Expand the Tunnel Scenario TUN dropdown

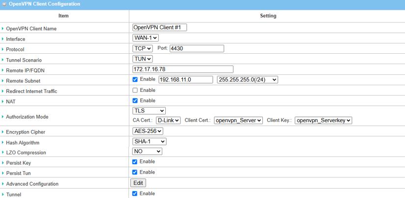click(x=142, y=59)
